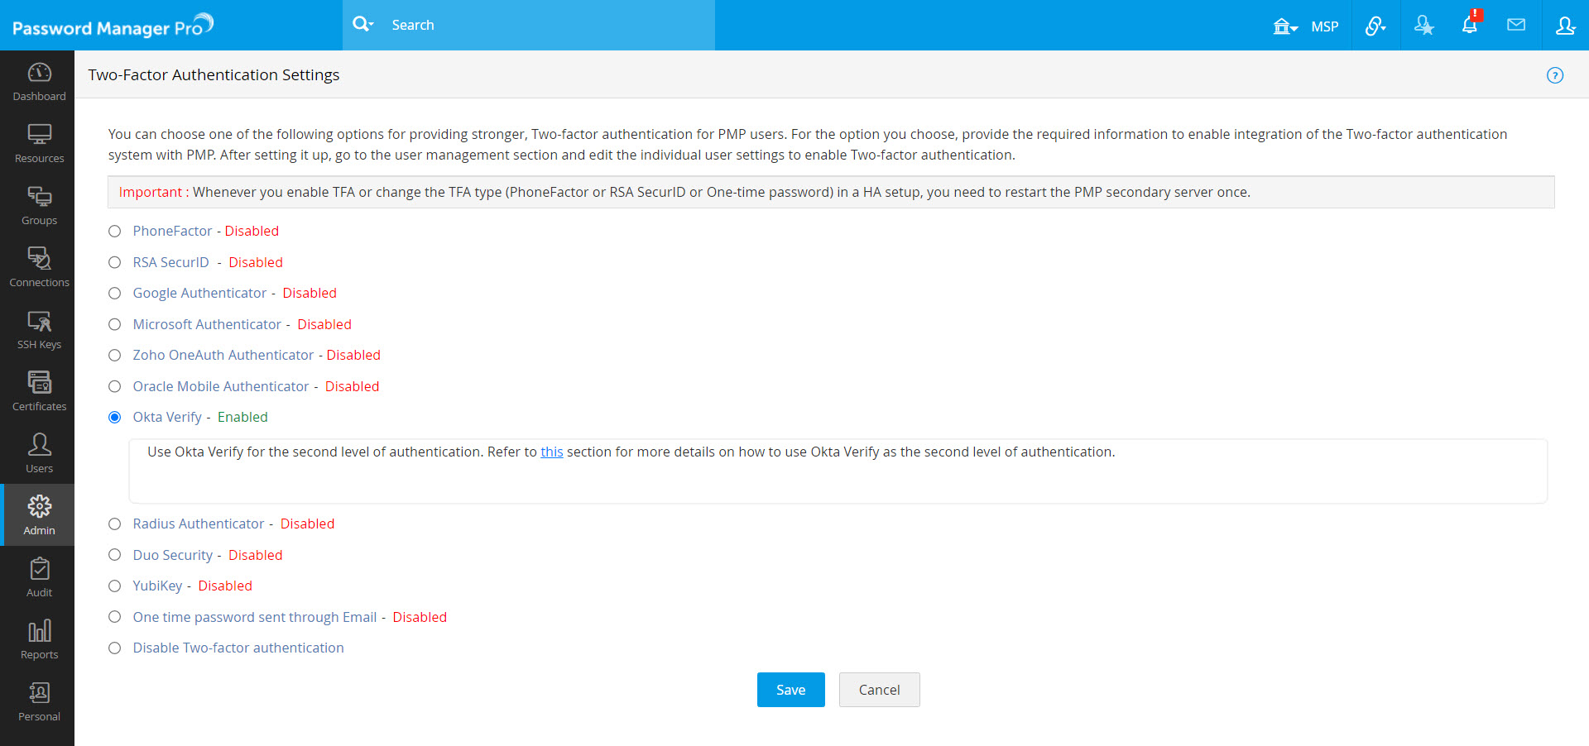The width and height of the screenshot is (1589, 746).
Task: Click the Search input field
Action: coord(546,26)
